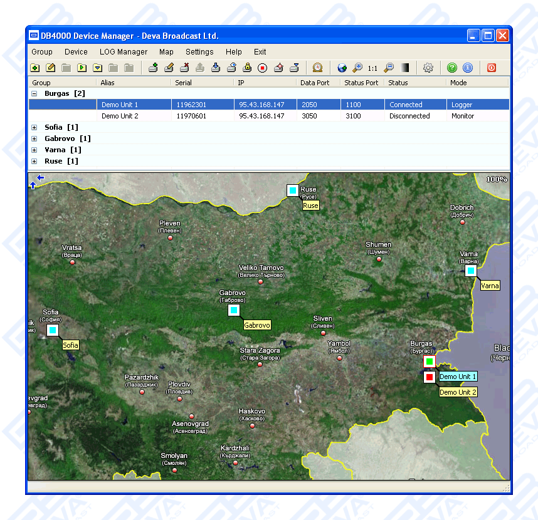Click the green help question mark icon

point(452,68)
